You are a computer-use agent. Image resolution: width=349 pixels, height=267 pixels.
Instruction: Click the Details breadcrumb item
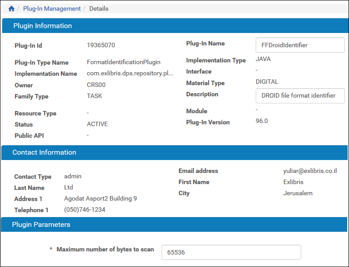(x=99, y=8)
